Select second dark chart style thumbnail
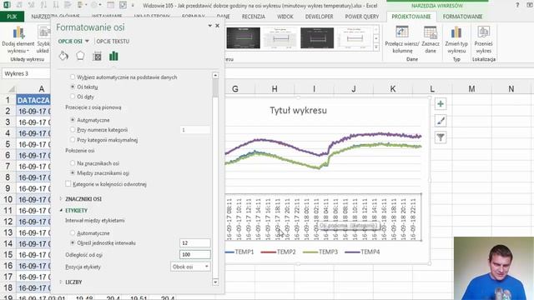 pos(317,37)
